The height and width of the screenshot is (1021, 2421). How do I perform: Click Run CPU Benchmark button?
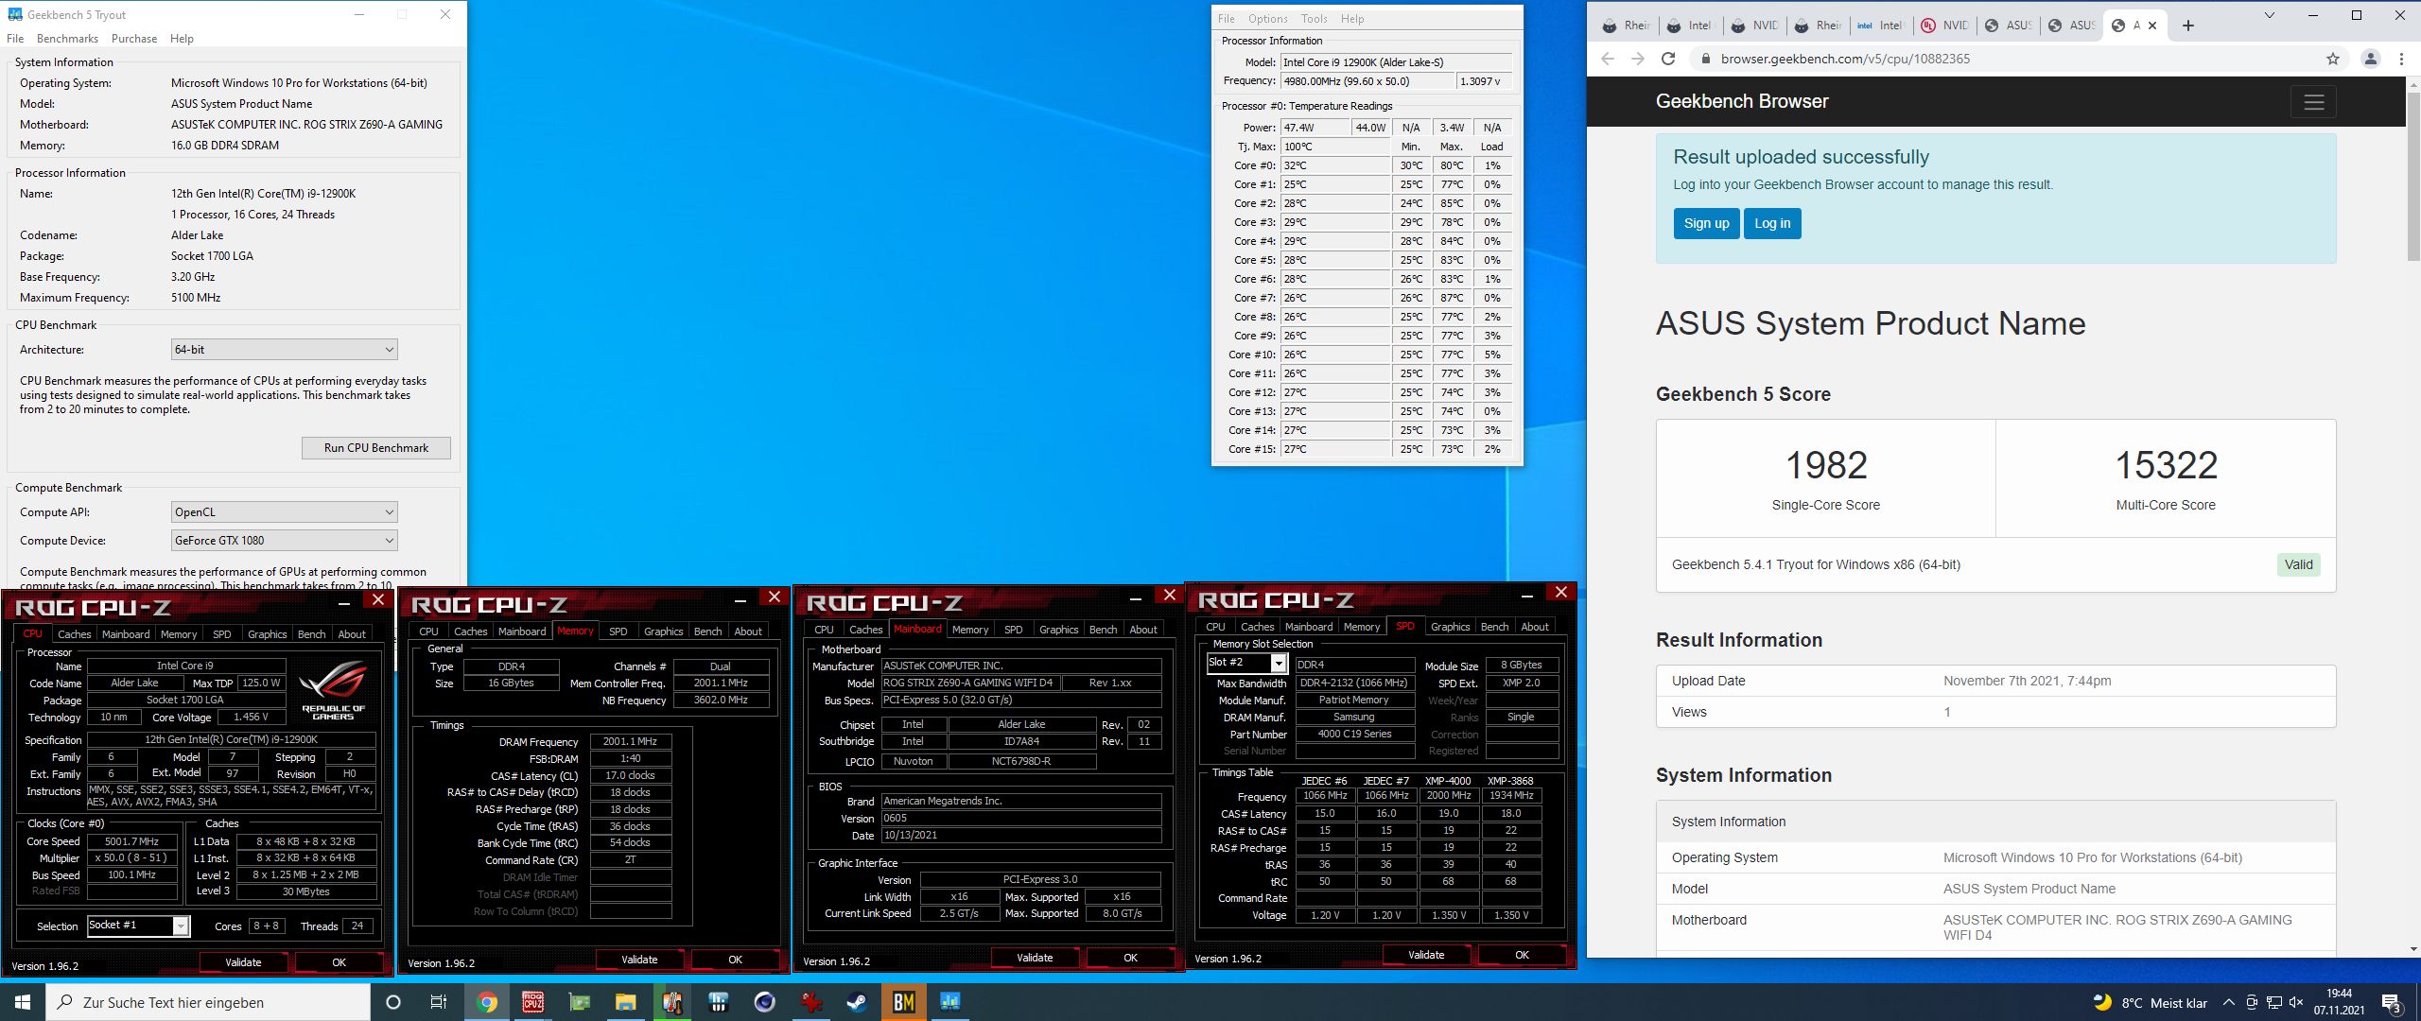coord(376,448)
